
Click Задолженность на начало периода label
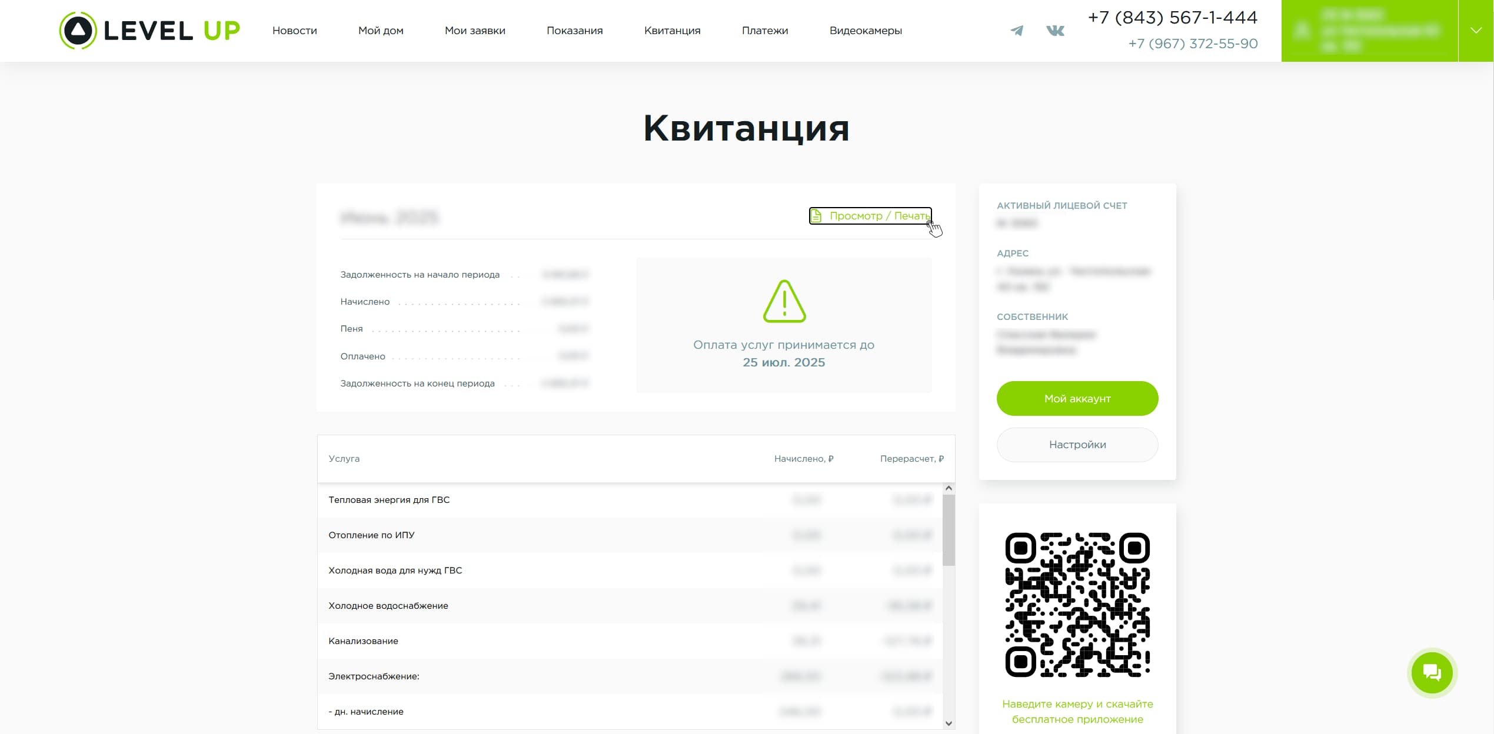pos(420,275)
